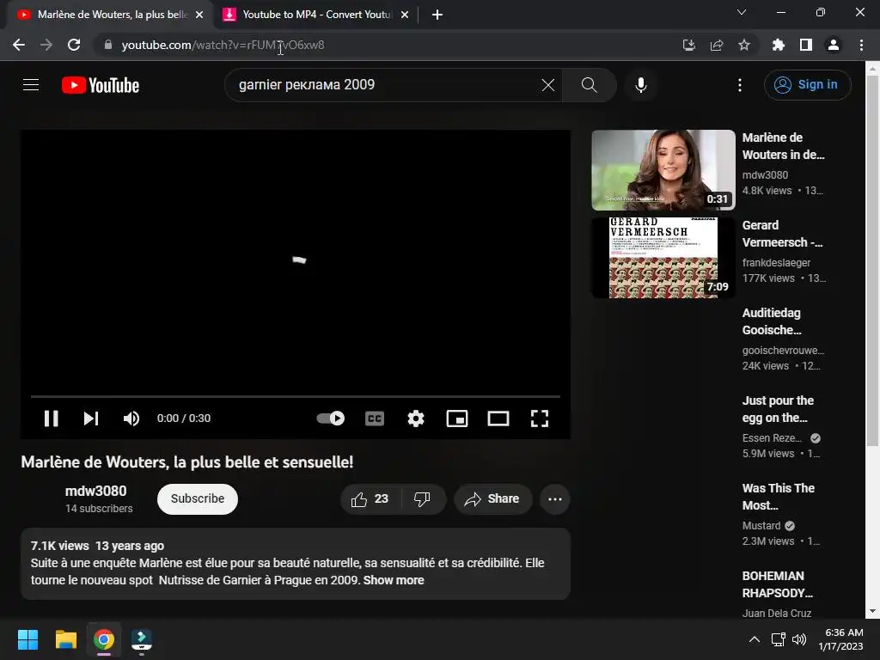Click the magnifier search button
This screenshot has height=660, width=880.
[x=590, y=85]
